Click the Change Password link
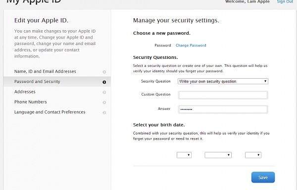 (191, 46)
